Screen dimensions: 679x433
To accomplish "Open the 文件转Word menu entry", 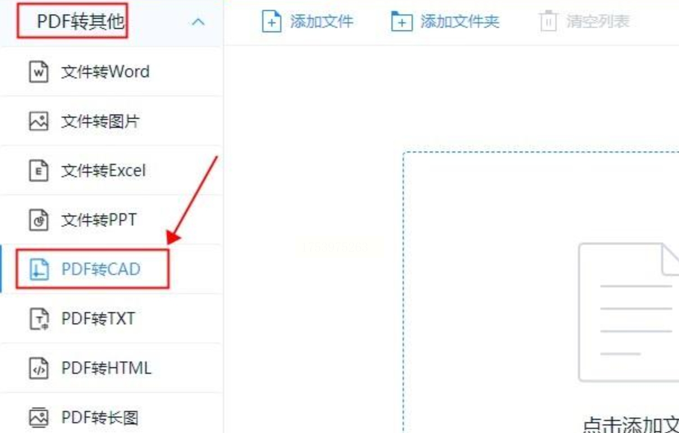I will (x=112, y=72).
